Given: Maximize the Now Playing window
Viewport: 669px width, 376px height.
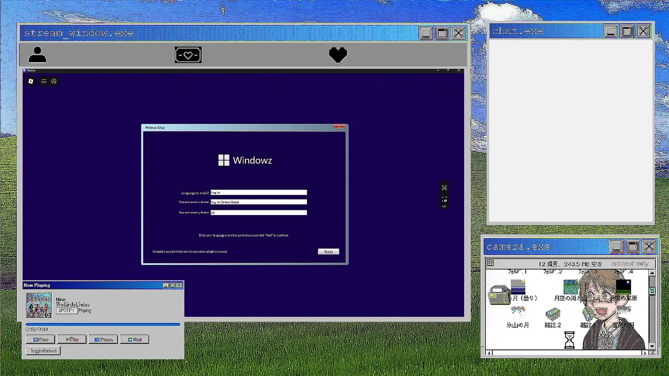Looking at the screenshot, I should [x=172, y=285].
